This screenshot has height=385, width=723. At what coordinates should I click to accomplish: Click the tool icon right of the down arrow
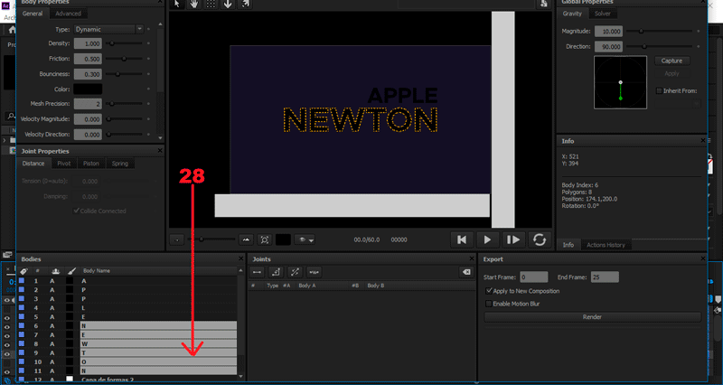[x=245, y=4]
